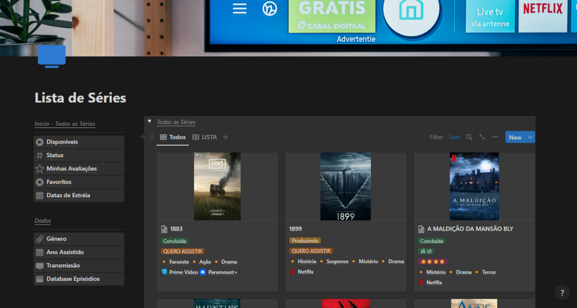Click the Lista de Séries page title
This screenshot has height=308, width=577.
tap(80, 98)
